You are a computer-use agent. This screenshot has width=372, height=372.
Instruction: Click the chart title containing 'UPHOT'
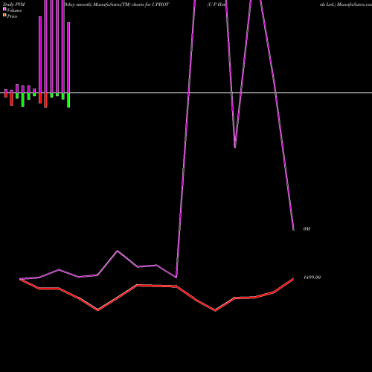[117, 4]
